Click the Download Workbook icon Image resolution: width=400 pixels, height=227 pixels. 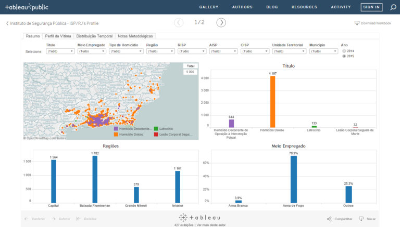(357, 23)
